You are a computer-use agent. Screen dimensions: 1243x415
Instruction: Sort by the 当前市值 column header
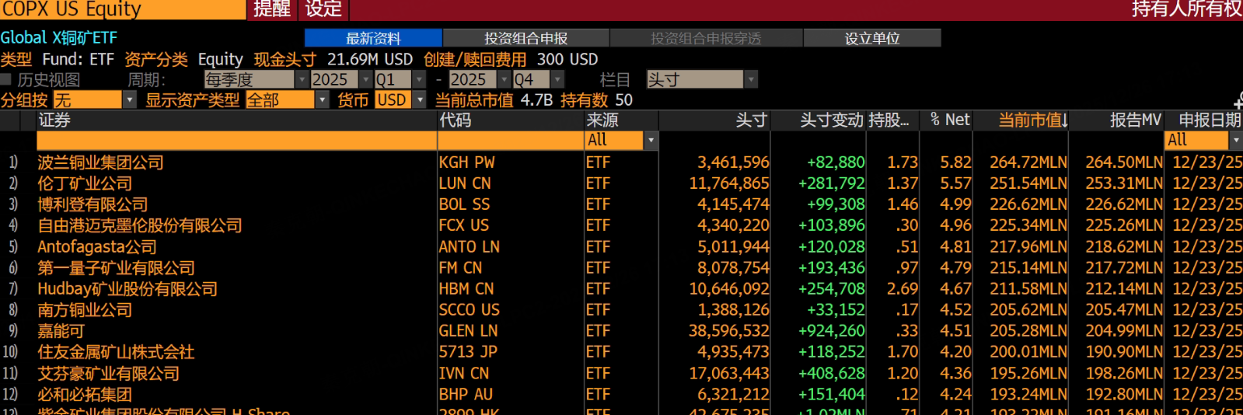tap(1032, 120)
